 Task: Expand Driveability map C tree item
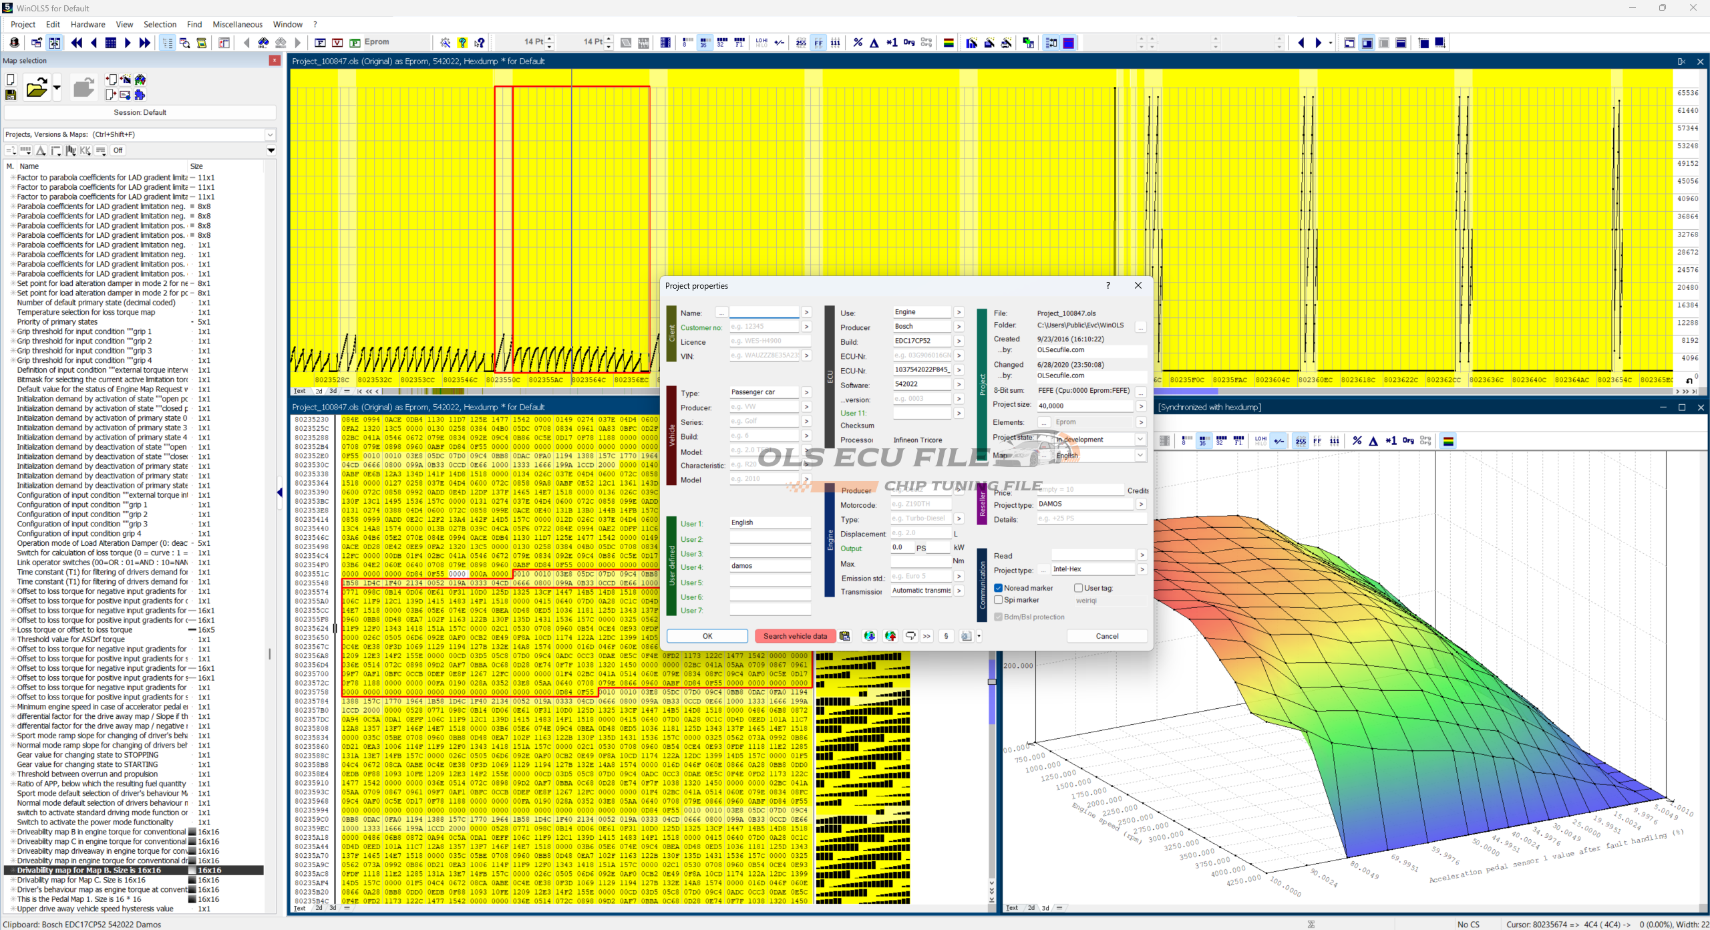pos(13,842)
